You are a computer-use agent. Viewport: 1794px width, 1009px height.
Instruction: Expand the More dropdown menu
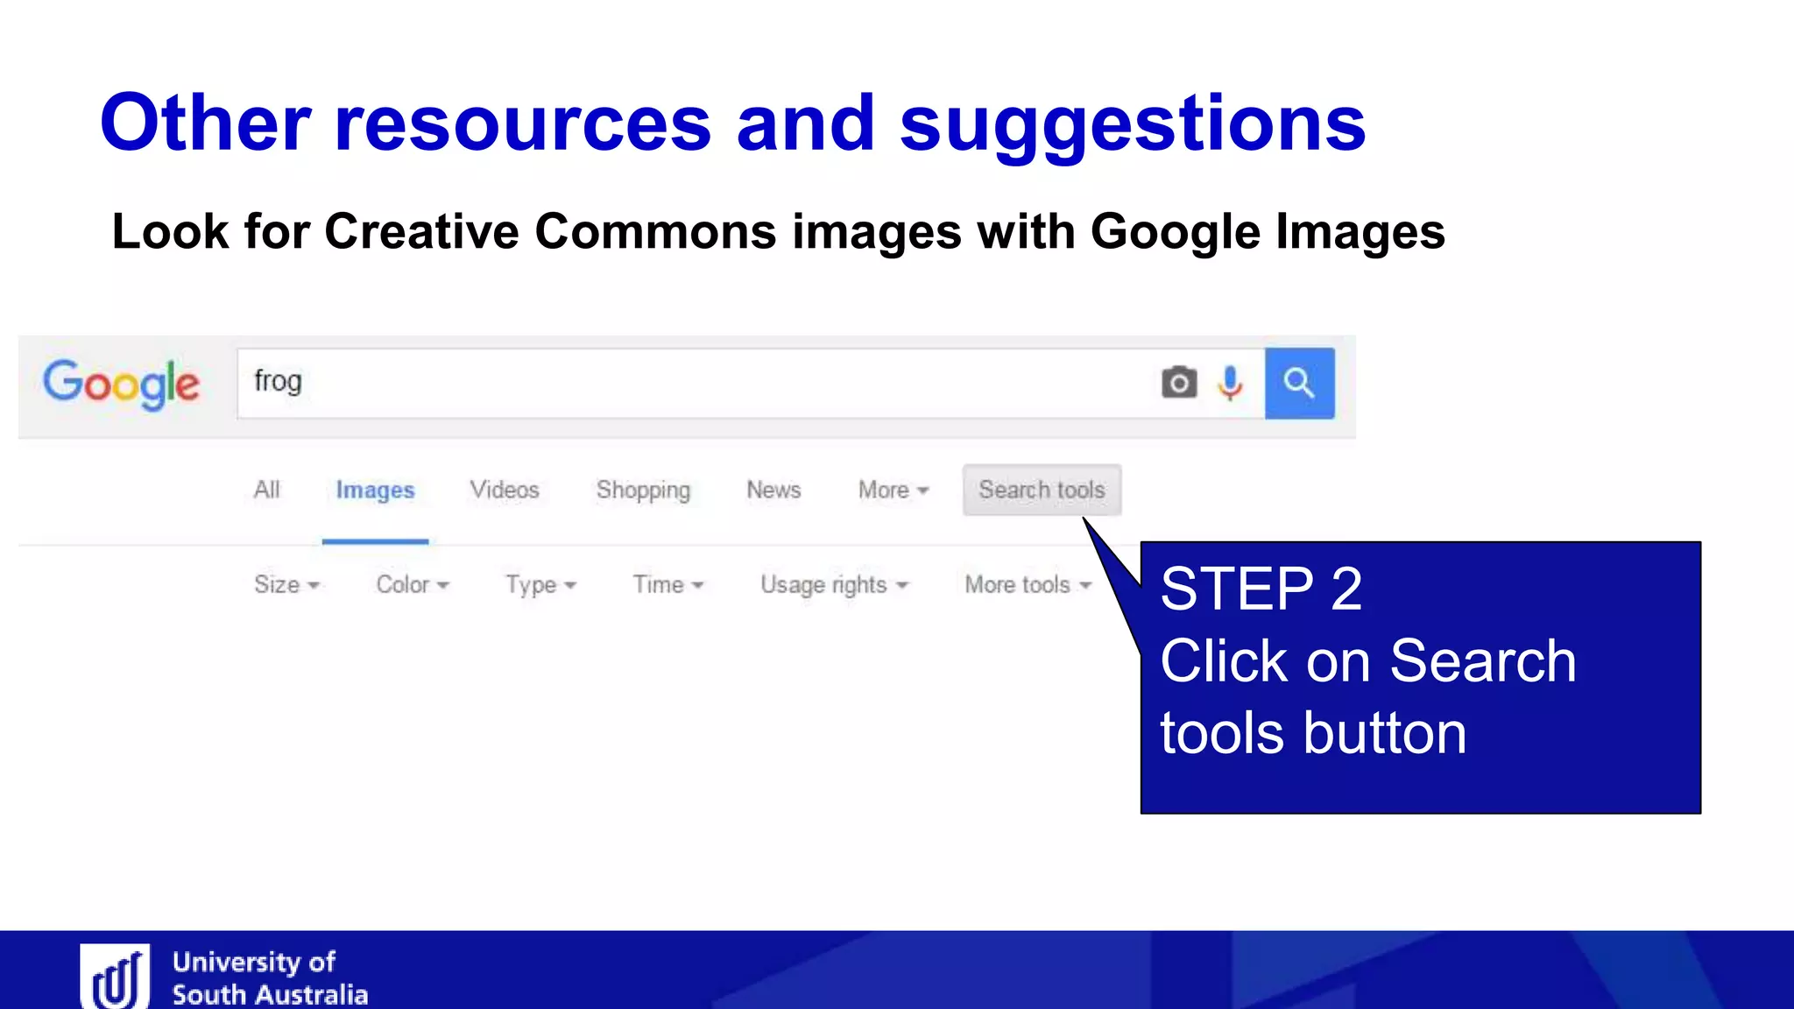coord(893,490)
